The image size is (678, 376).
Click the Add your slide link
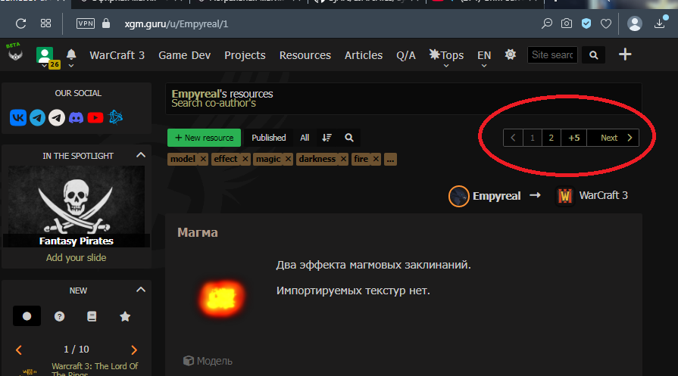(x=76, y=258)
